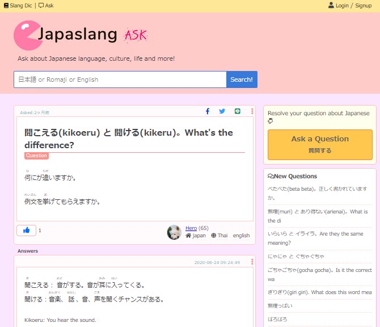
Task: Focus the Japanese or Romaji search field
Action: [120, 79]
